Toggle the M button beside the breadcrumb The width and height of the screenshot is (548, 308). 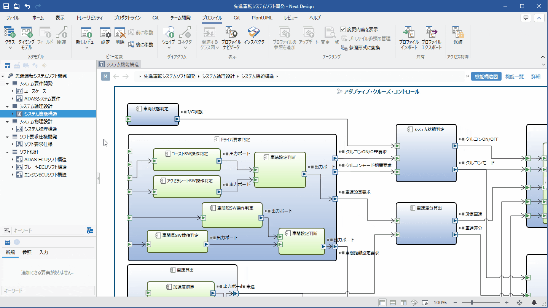pyautogui.click(x=105, y=76)
